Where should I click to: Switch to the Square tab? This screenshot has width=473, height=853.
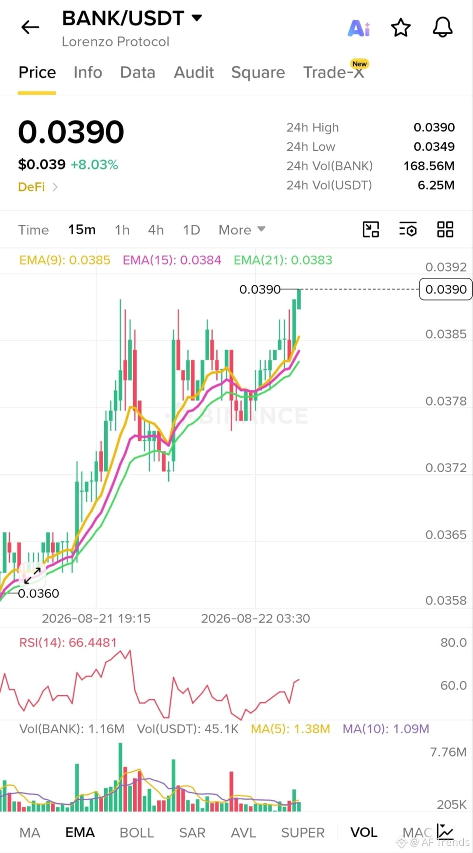click(258, 72)
